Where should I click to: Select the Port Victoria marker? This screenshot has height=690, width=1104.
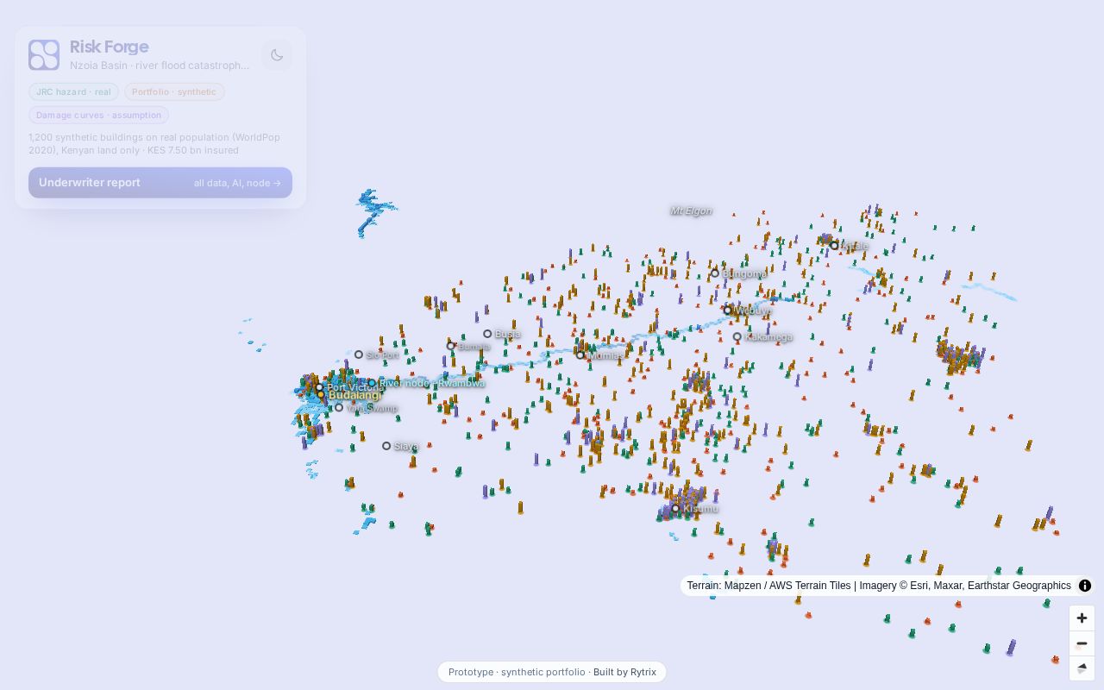coord(319,388)
